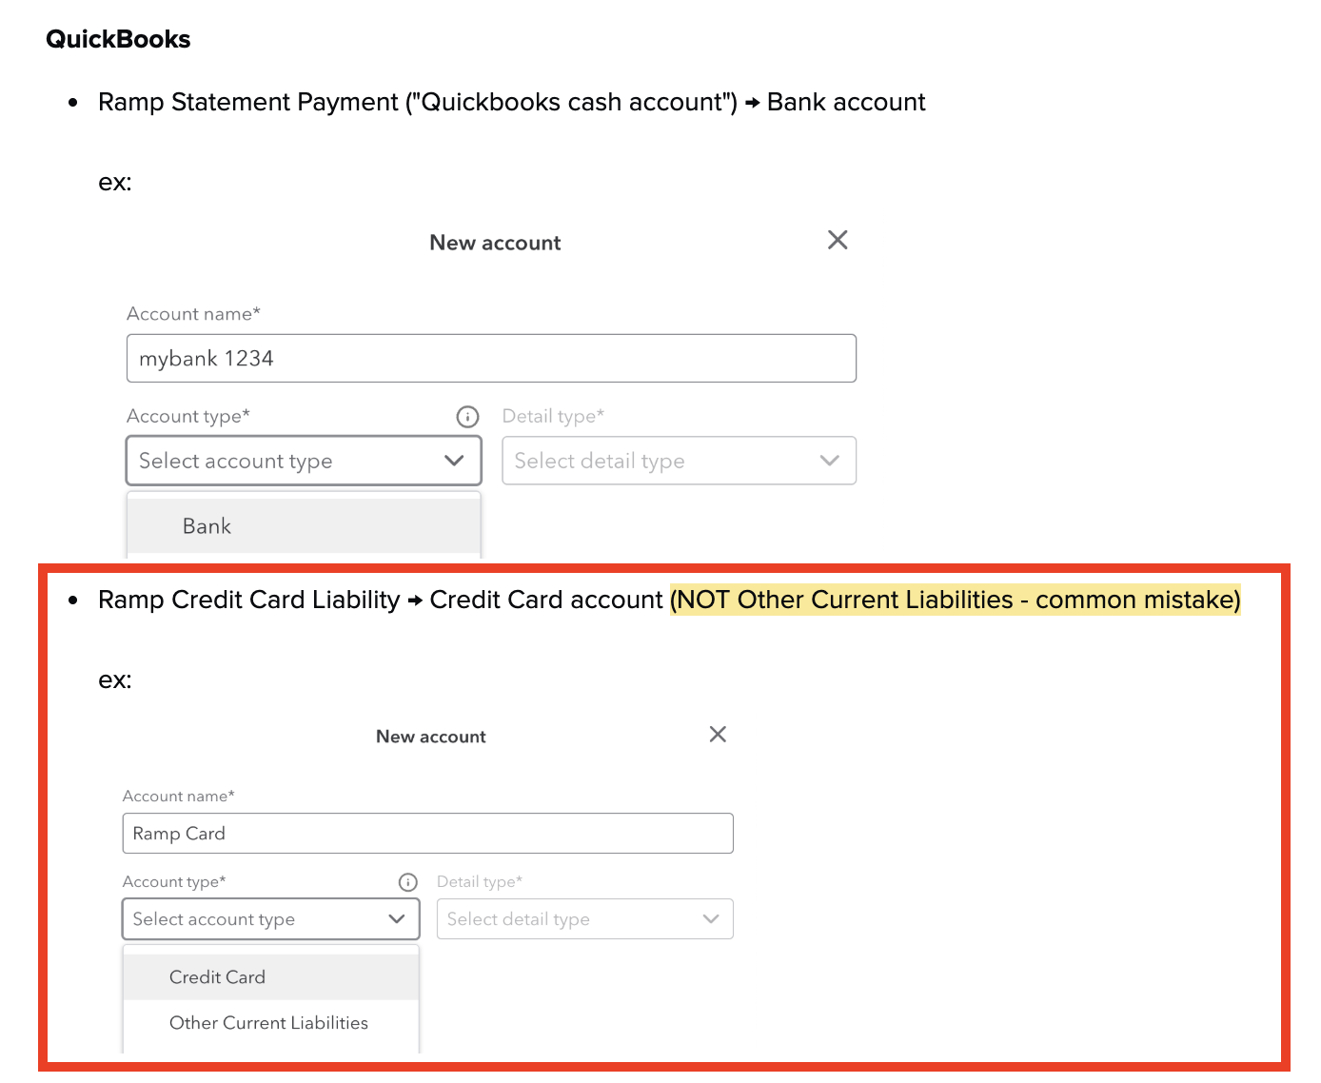
Task: Click the New account title on the Ramp Card dialog
Action: pyautogui.click(x=430, y=736)
